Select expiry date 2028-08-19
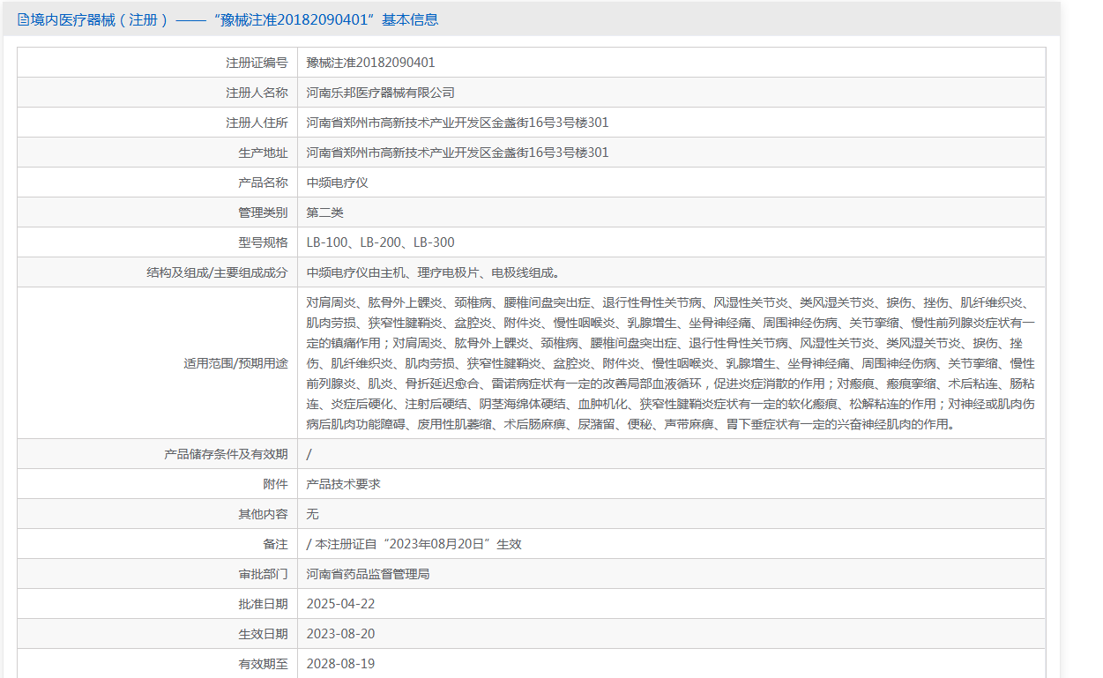Viewport: 1103px width, 678px height. (340, 664)
